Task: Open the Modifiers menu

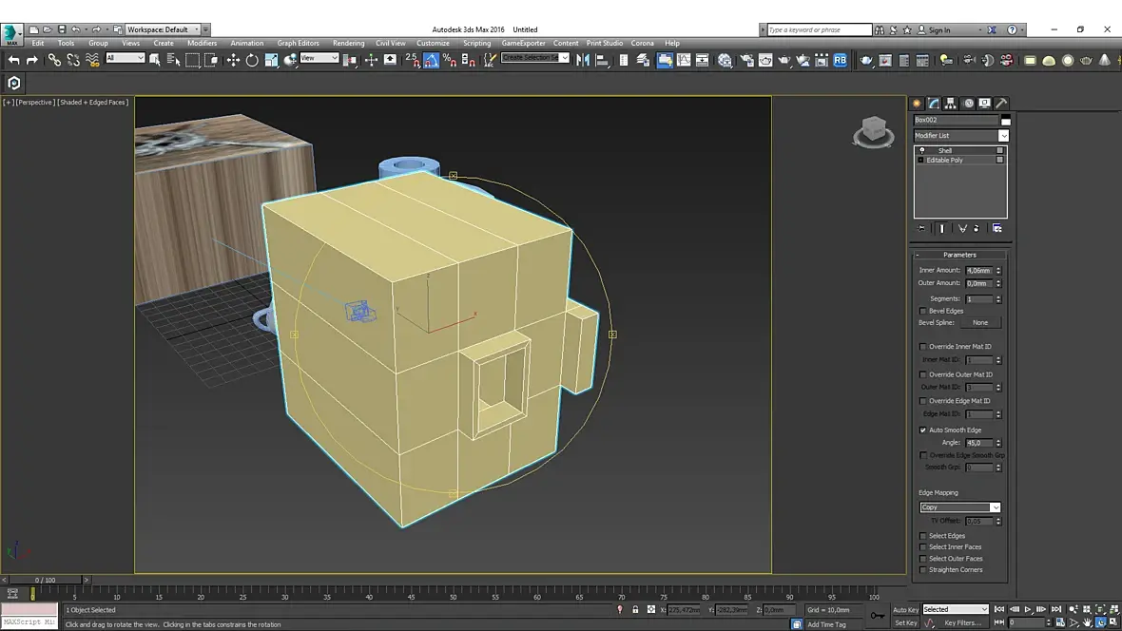Action: (x=202, y=43)
